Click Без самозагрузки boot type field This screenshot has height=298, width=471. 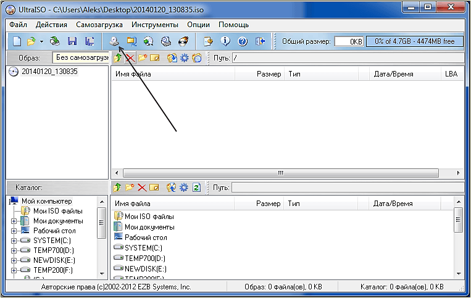[x=80, y=57]
